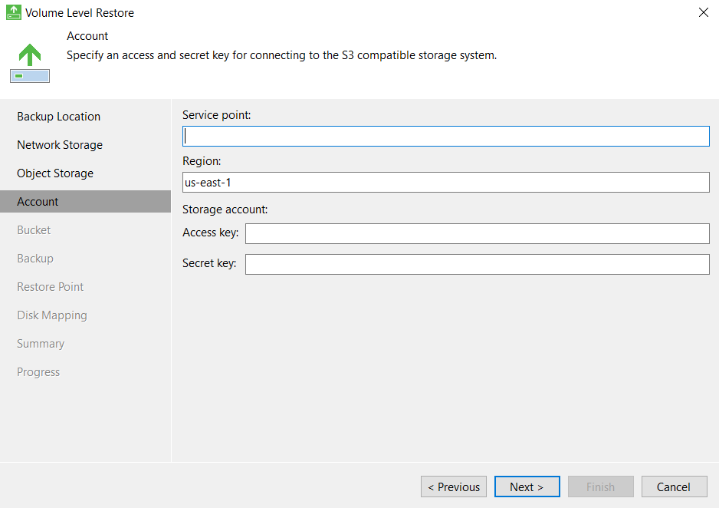Click the green restore arrow header icon
719x508 pixels.
[x=30, y=63]
